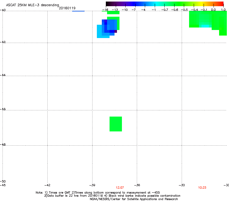Click the colorbar tick label 1.0
The height and width of the screenshot is (201, 229).
click(x=223, y=10)
